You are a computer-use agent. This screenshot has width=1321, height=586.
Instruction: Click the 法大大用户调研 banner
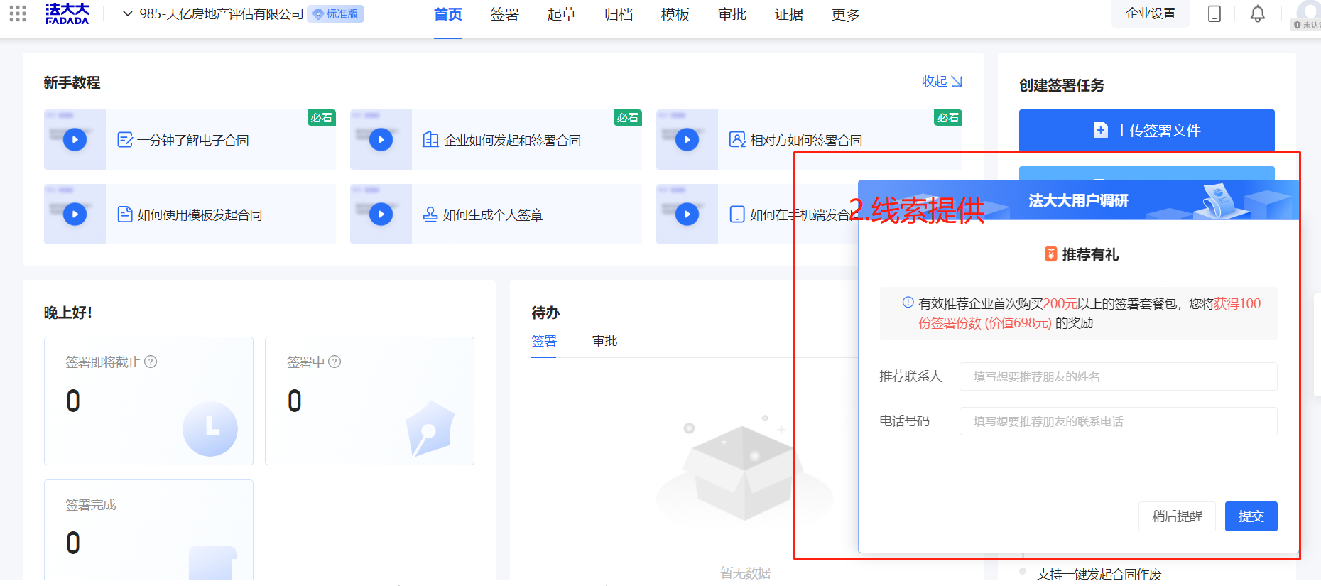tap(1078, 200)
